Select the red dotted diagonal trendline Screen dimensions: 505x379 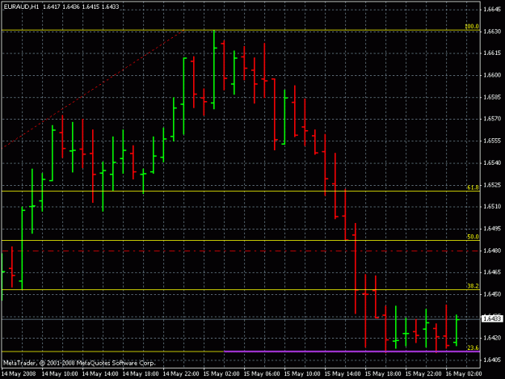(x=93, y=89)
